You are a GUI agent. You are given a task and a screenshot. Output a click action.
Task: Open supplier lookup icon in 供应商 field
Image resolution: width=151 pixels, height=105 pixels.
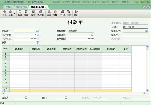[37, 31]
